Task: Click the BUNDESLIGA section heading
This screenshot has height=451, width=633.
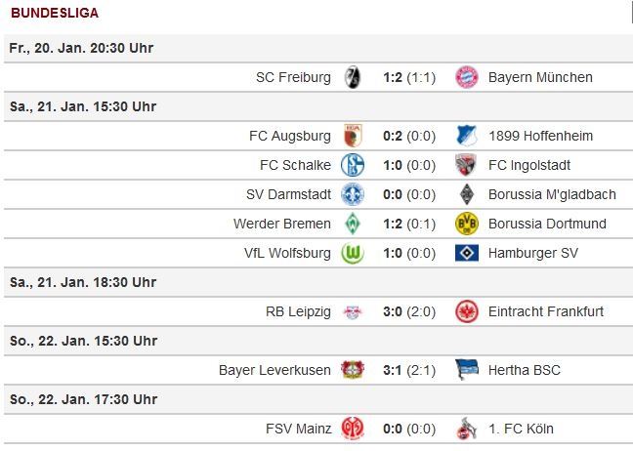Action: click(x=54, y=14)
